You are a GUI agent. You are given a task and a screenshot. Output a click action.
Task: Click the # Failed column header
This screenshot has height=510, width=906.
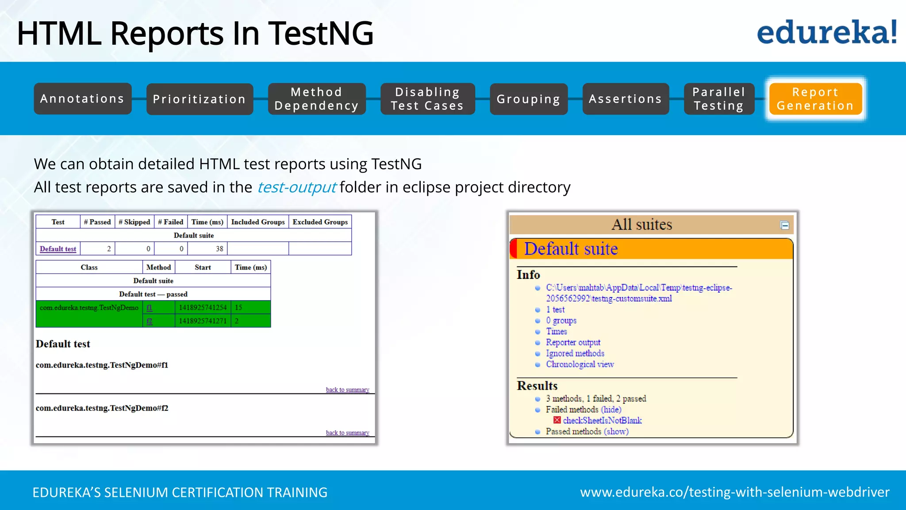coord(171,222)
